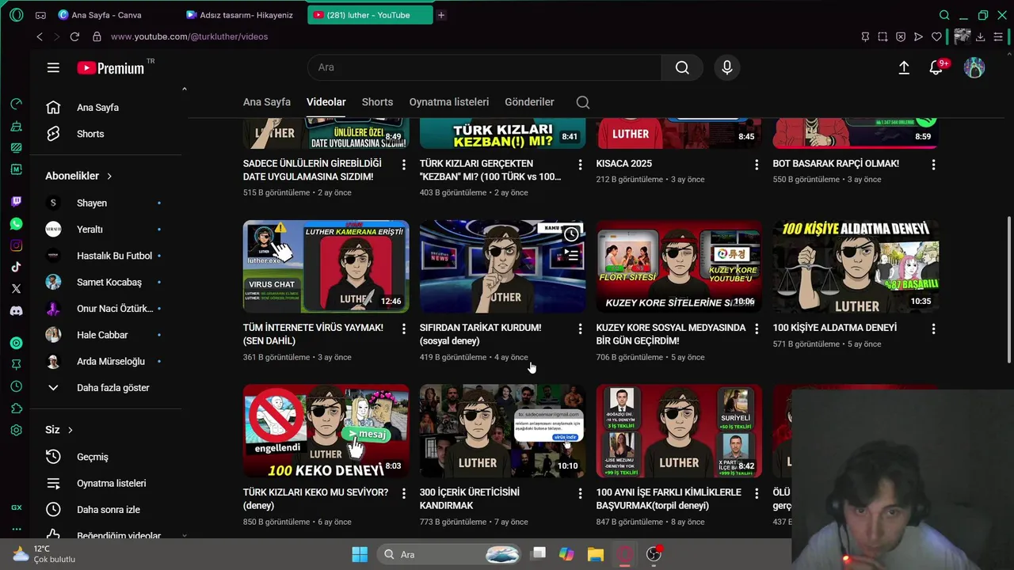Expand the Siz section arrow

[x=70, y=430]
